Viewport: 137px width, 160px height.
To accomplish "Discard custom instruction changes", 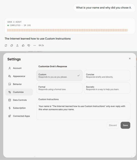I will [113, 125].
